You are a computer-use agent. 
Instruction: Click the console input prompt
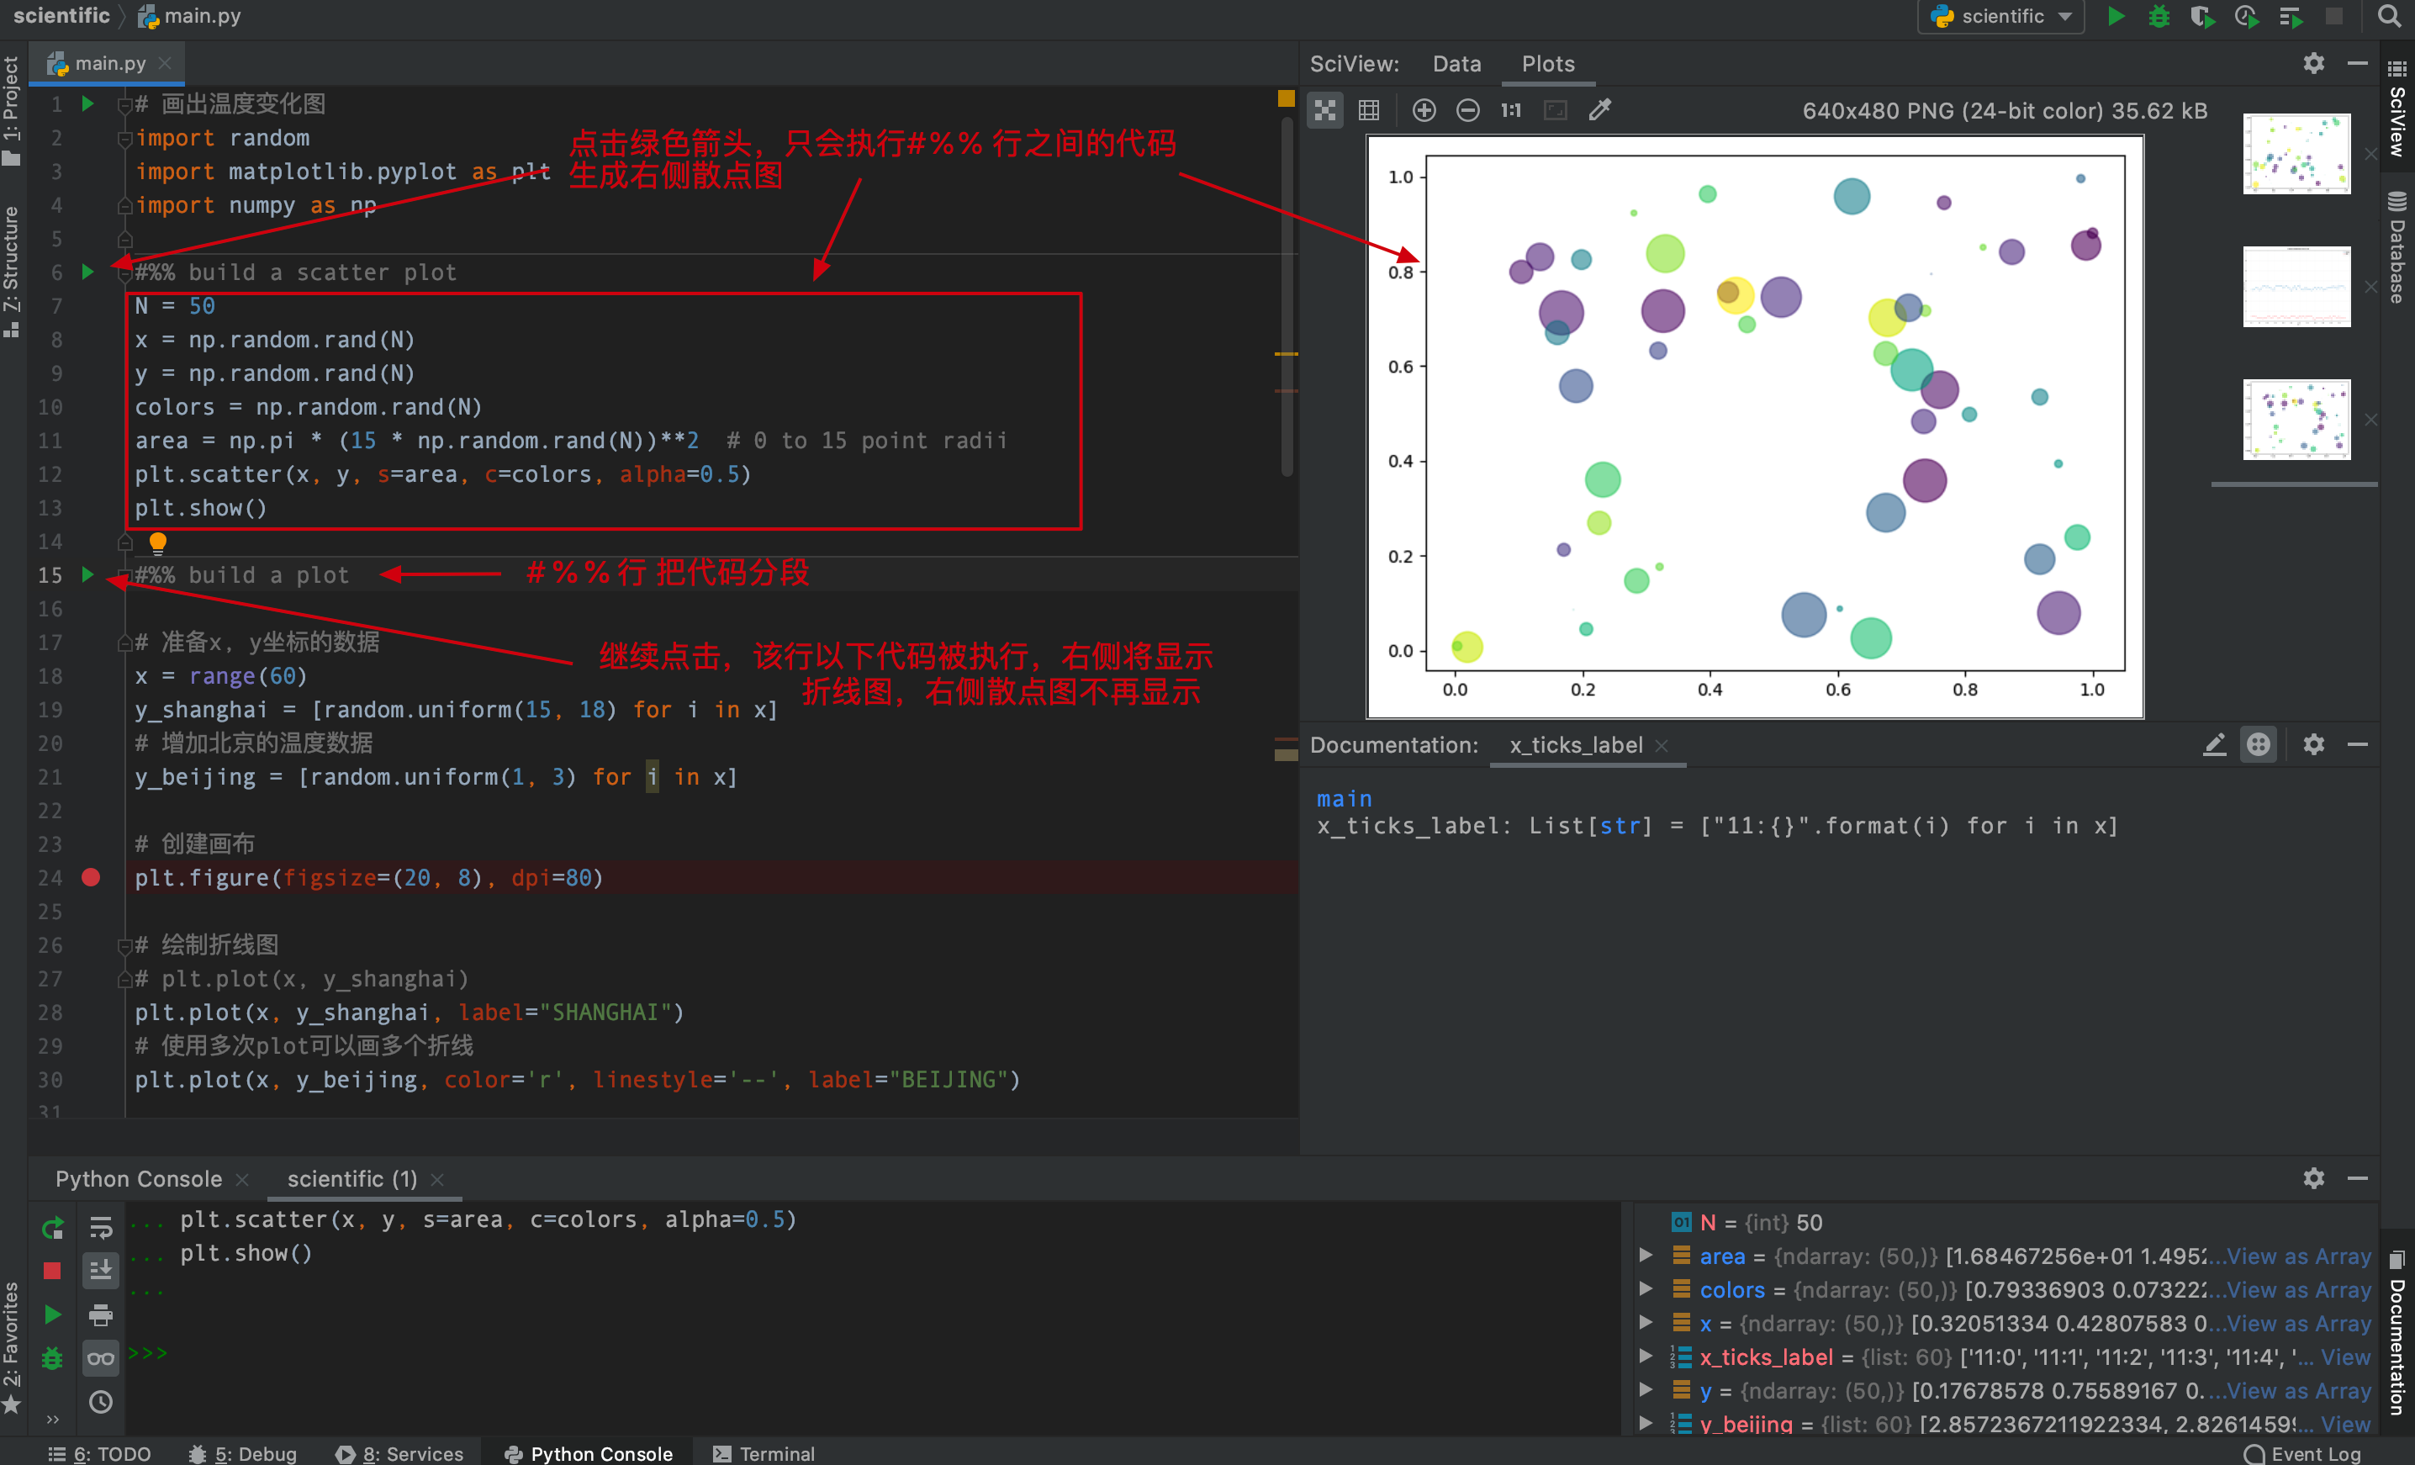[147, 1352]
